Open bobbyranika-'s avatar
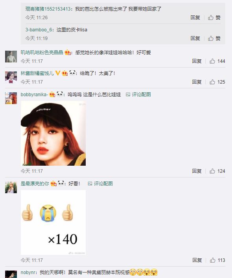 11,98
